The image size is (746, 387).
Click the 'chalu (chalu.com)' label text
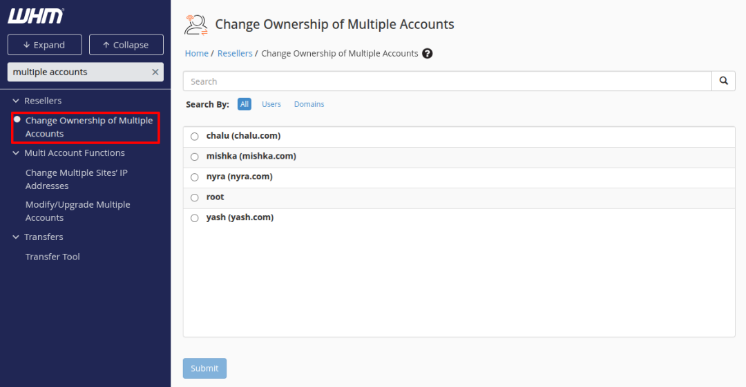click(x=243, y=136)
